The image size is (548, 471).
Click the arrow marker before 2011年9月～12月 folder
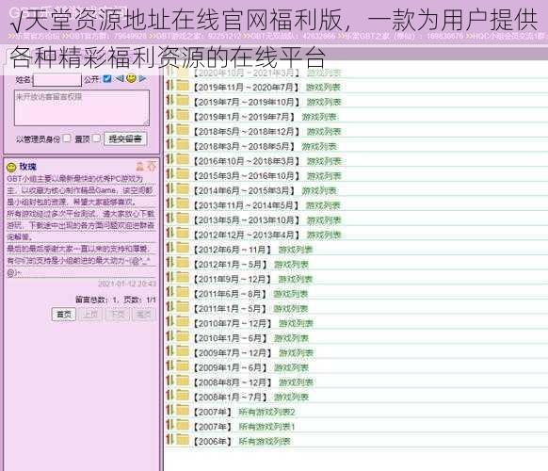[x=169, y=277]
